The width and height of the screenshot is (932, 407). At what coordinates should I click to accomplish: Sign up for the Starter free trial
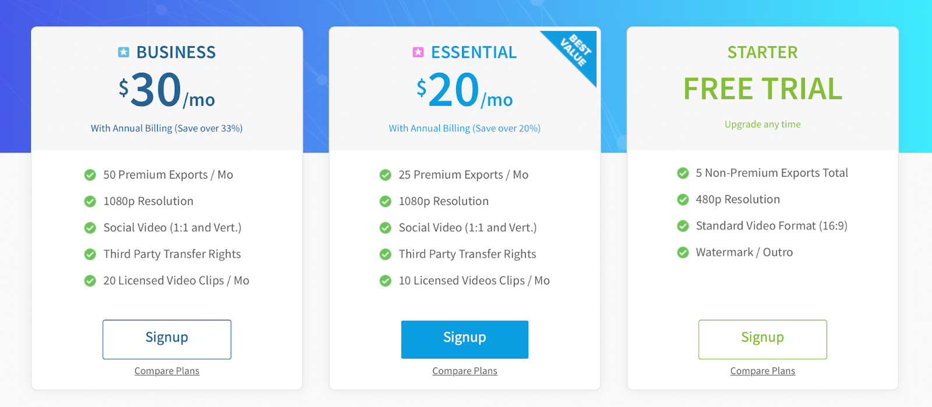coord(762,339)
